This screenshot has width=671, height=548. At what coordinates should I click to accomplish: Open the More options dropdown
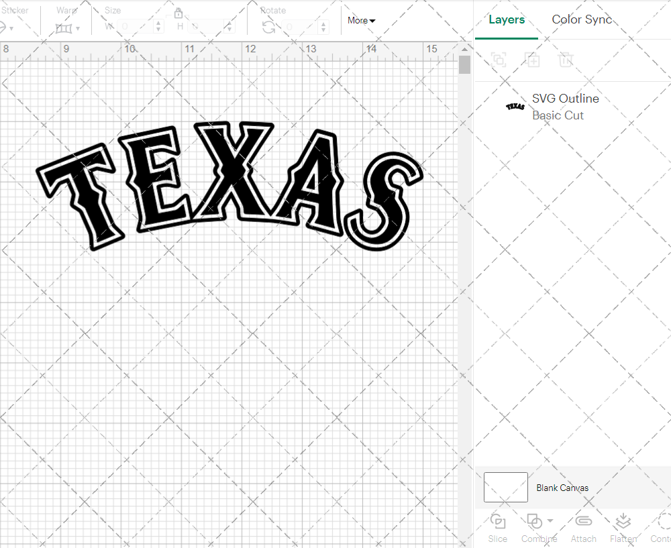point(361,20)
